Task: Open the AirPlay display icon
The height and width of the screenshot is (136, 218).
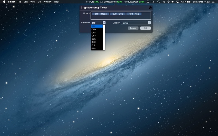Action: click(x=178, y=2)
